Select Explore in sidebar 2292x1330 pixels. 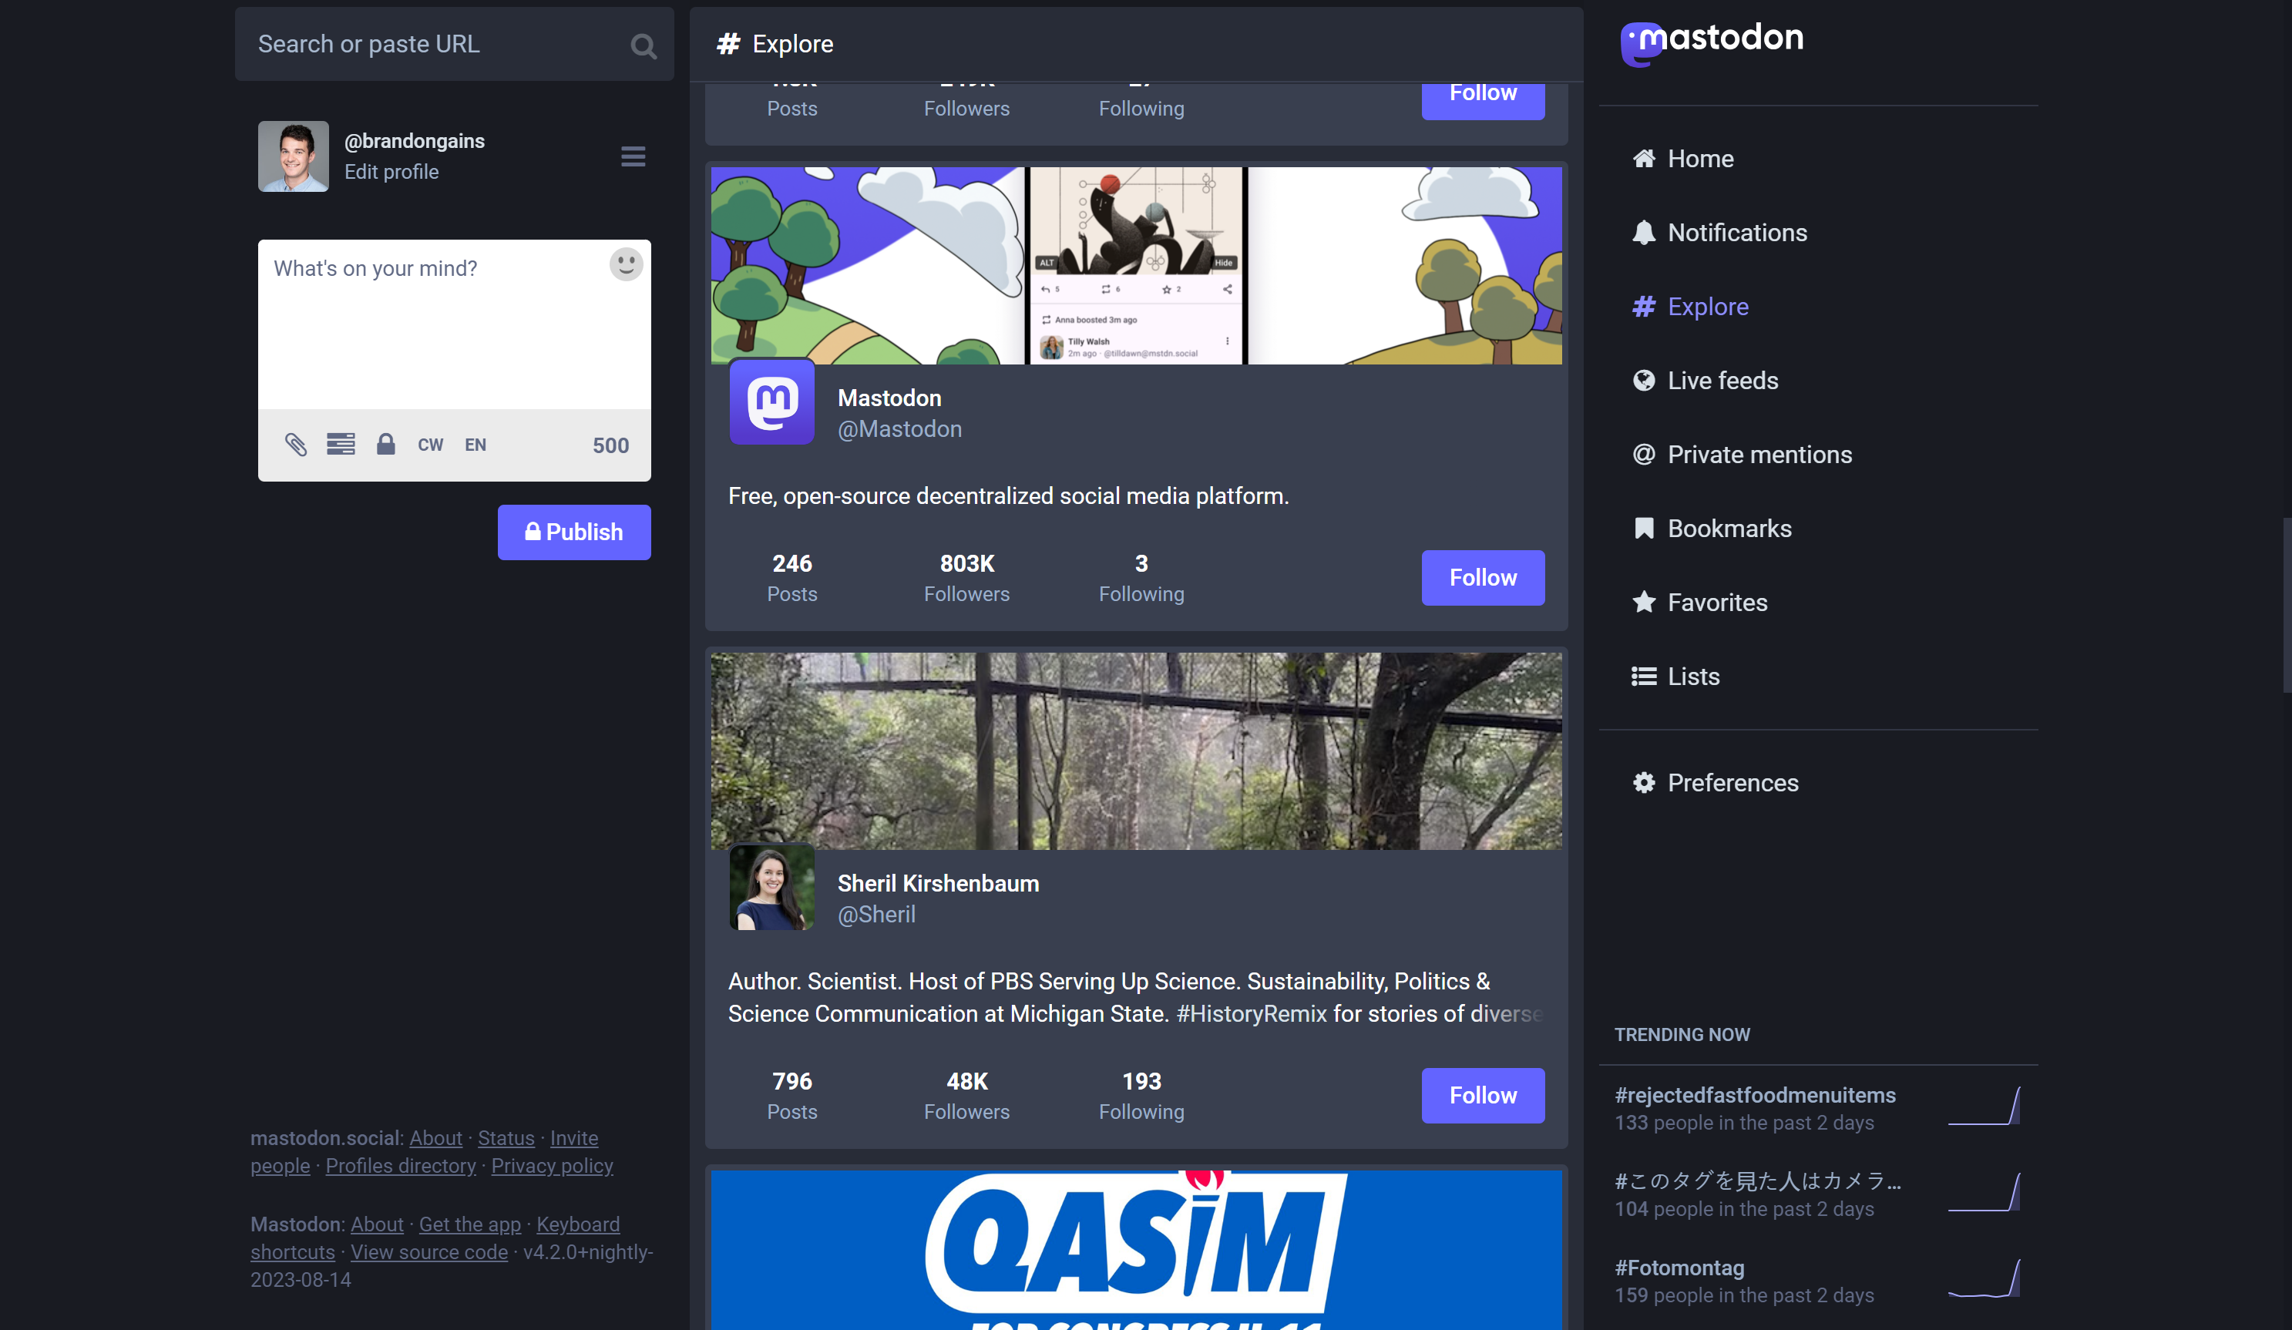tap(1708, 306)
